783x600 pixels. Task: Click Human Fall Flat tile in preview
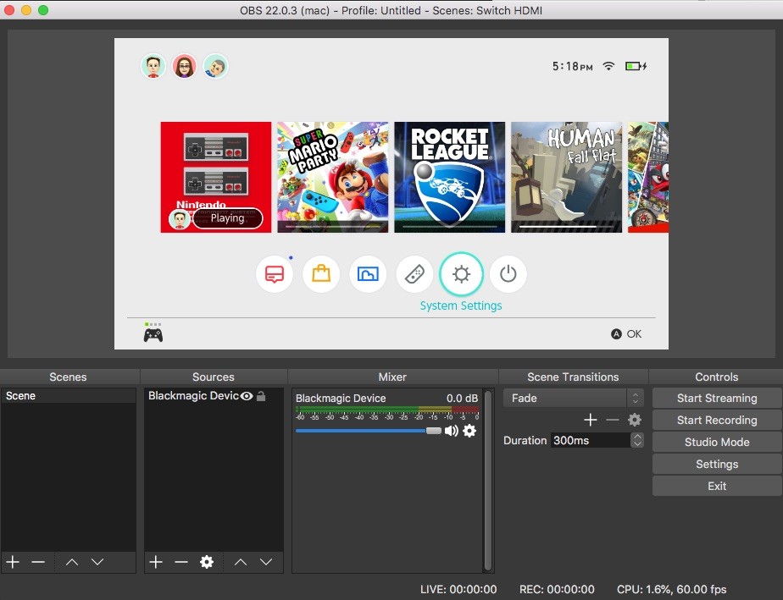(566, 177)
